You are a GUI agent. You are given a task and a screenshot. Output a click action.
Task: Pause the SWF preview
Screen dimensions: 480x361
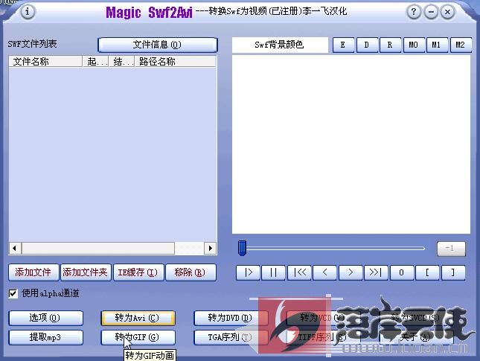274,272
